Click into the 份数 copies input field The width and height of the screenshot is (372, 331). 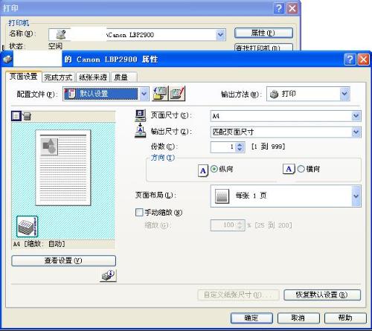(x=222, y=147)
